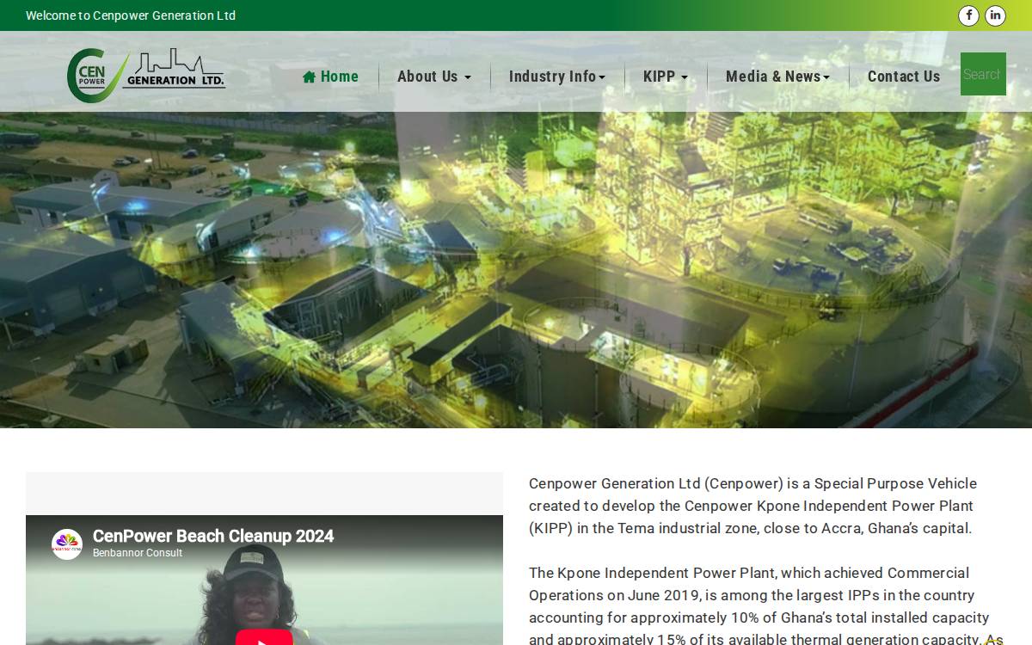The width and height of the screenshot is (1032, 645).
Task: Open Cenpower's Facebook page icon
Action: point(968,15)
